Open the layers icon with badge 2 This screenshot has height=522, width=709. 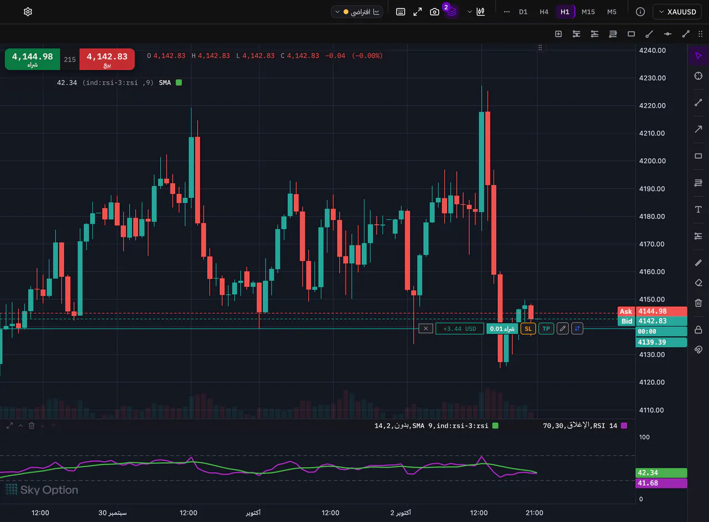coord(451,12)
